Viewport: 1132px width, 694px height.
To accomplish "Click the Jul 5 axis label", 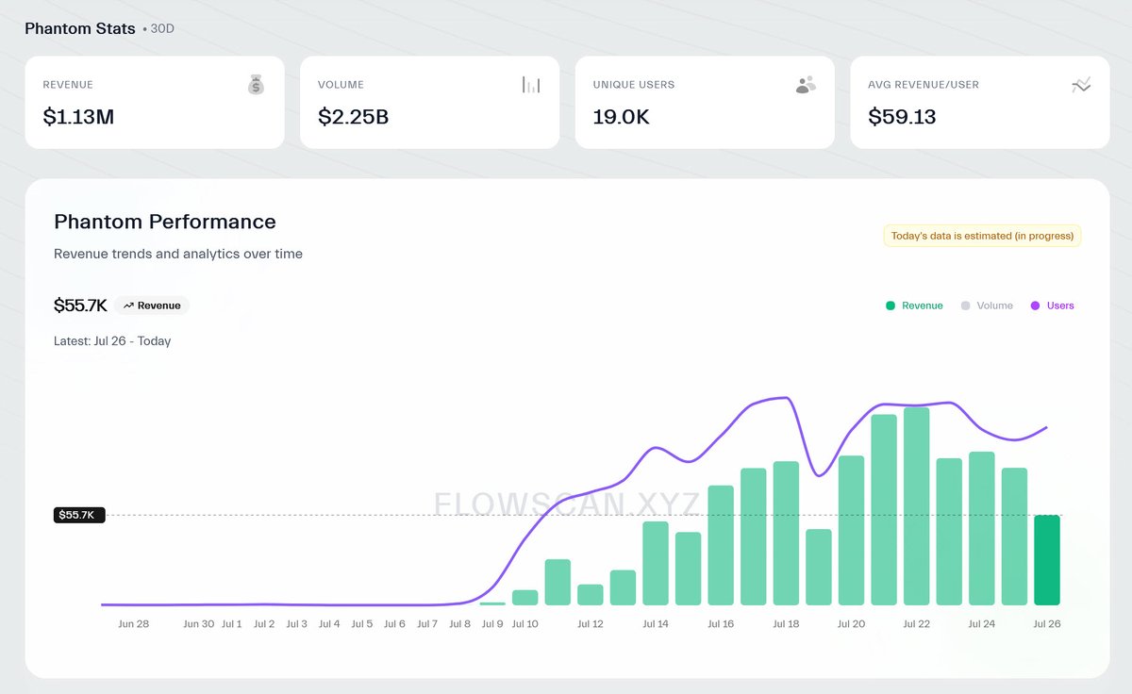I will pyautogui.click(x=362, y=624).
